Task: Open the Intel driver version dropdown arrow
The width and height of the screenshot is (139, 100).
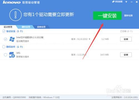Action: (90, 39)
